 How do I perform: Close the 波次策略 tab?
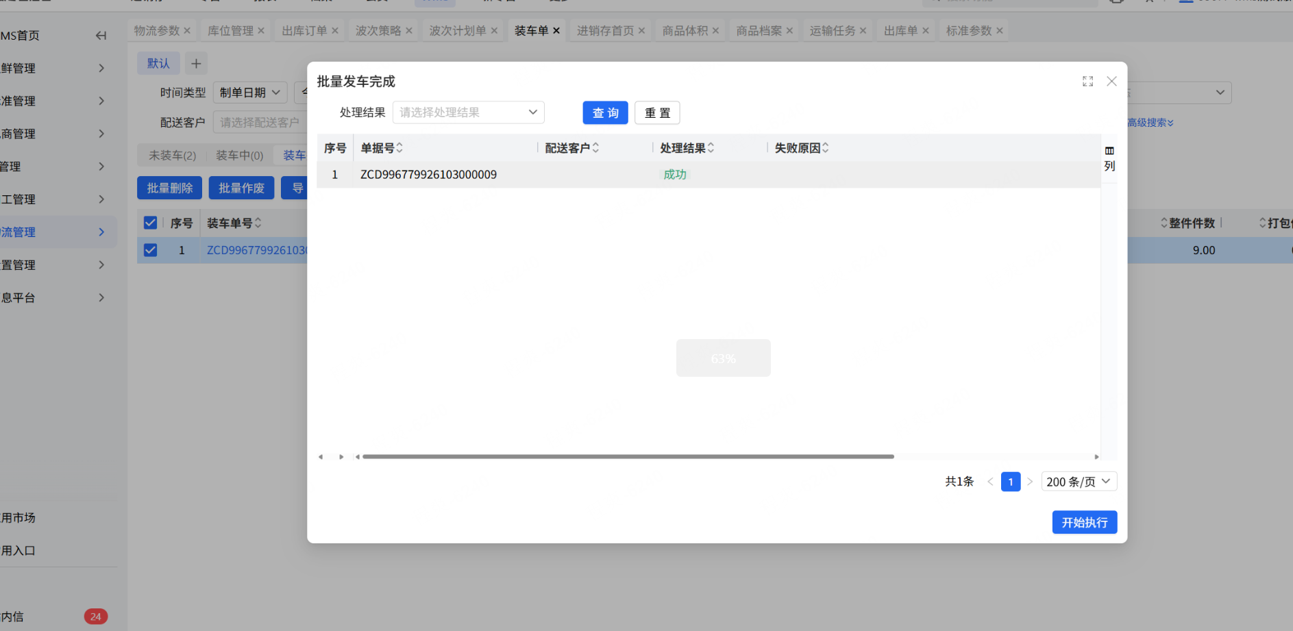(x=409, y=31)
